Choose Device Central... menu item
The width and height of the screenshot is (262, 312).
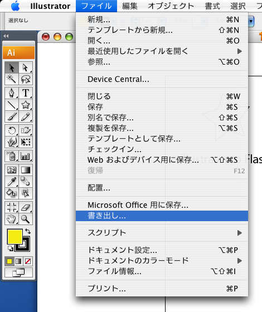[x=162, y=79]
